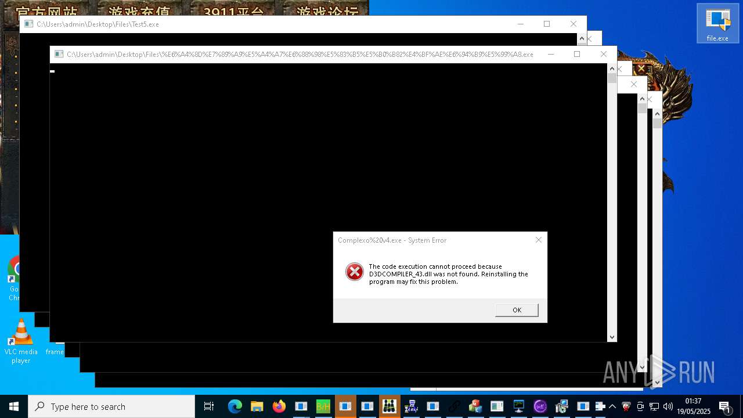Open the file.exe desktop icon

tap(717, 23)
